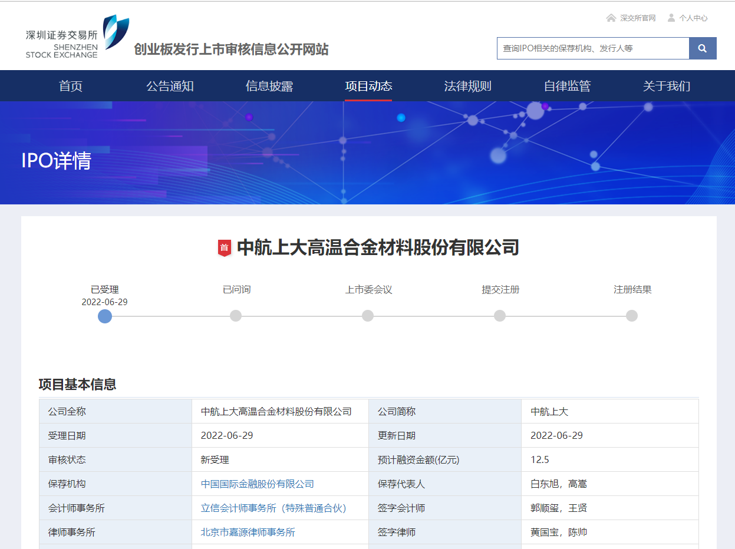Image resolution: width=735 pixels, height=549 pixels.
Task: Click the red 首 badge icon
Action: [x=225, y=248]
